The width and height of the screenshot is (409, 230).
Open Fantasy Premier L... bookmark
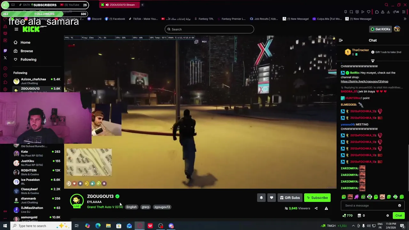click(x=231, y=19)
